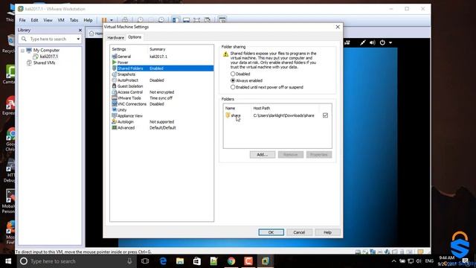Select the Autologin icon
This screenshot has height=268, width=476.
tap(115, 121)
